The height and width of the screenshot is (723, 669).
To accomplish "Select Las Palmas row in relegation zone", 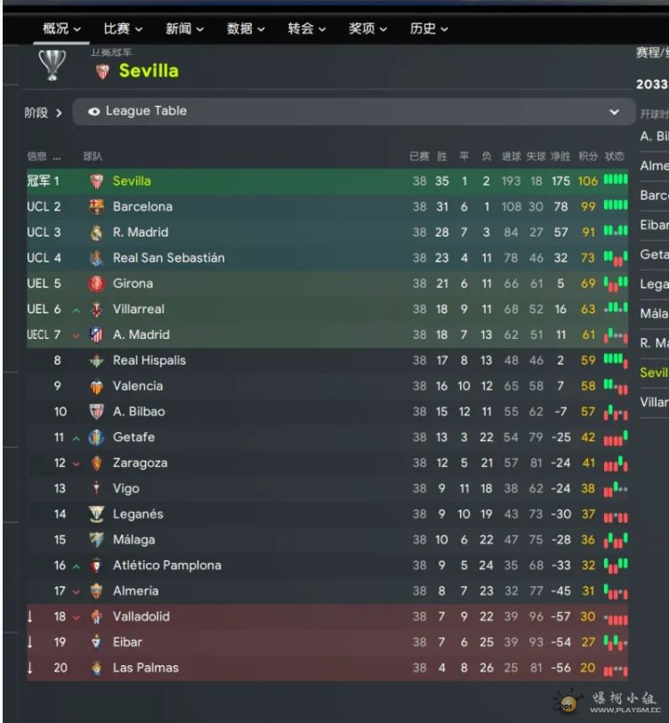I will click(x=327, y=668).
